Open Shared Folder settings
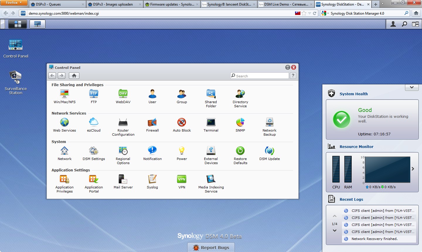The width and height of the screenshot is (422, 252). (211, 98)
